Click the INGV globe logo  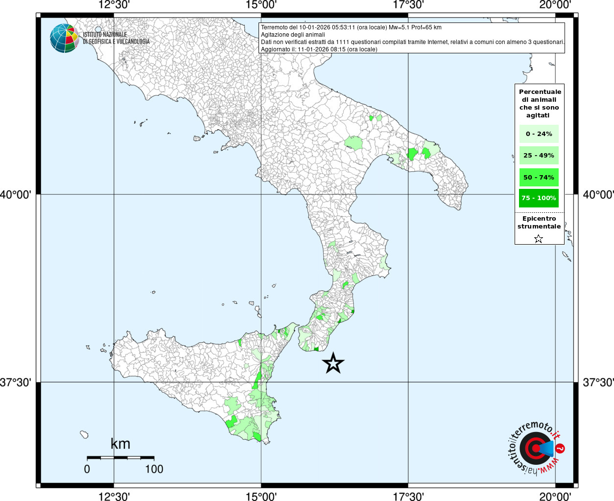point(65,38)
